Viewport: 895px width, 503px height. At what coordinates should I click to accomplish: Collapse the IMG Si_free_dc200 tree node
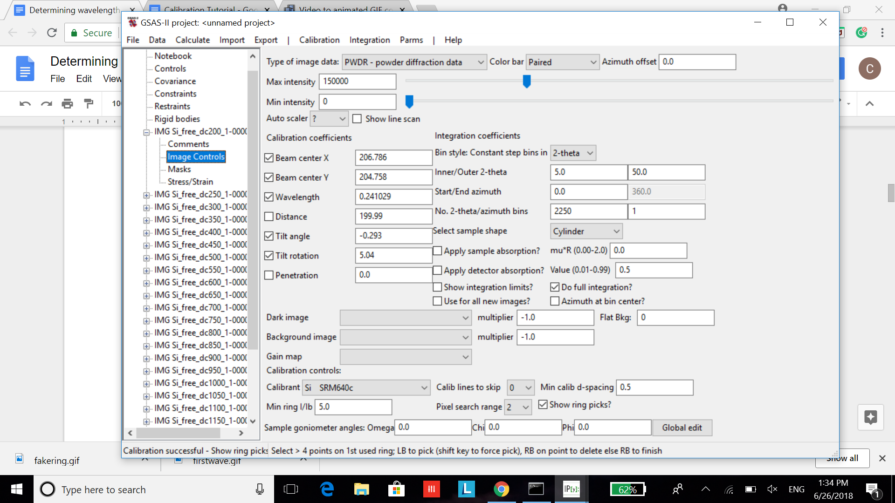146,132
